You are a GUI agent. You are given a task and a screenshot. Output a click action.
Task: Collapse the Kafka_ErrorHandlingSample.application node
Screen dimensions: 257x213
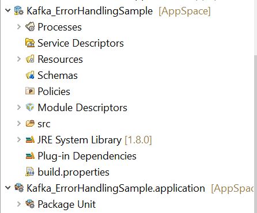[x=8, y=188]
